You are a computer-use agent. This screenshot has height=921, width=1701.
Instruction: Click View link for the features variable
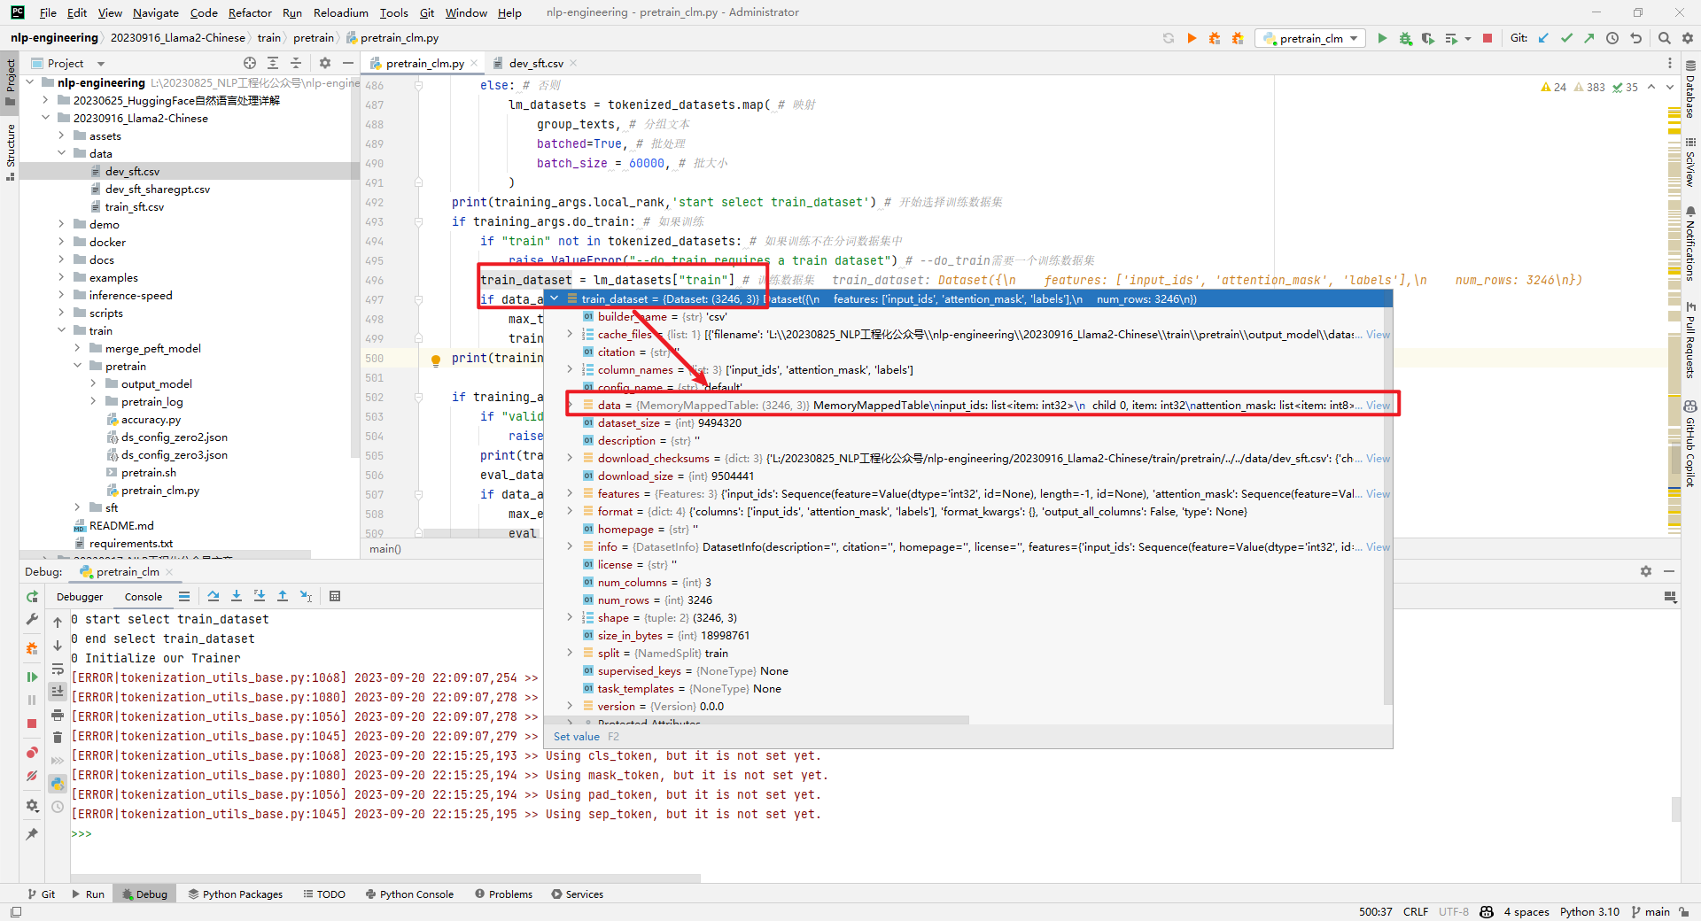click(1378, 494)
